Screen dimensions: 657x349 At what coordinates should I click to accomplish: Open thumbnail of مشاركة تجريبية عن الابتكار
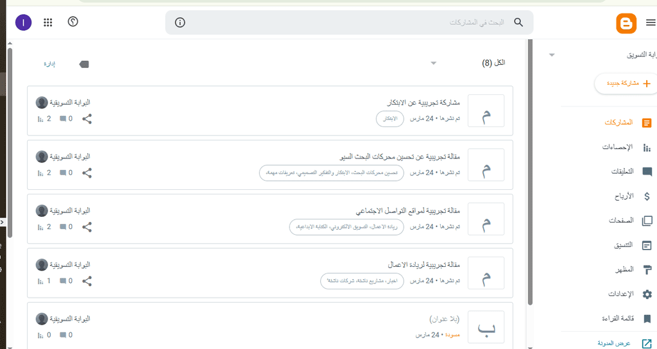[x=486, y=110]
